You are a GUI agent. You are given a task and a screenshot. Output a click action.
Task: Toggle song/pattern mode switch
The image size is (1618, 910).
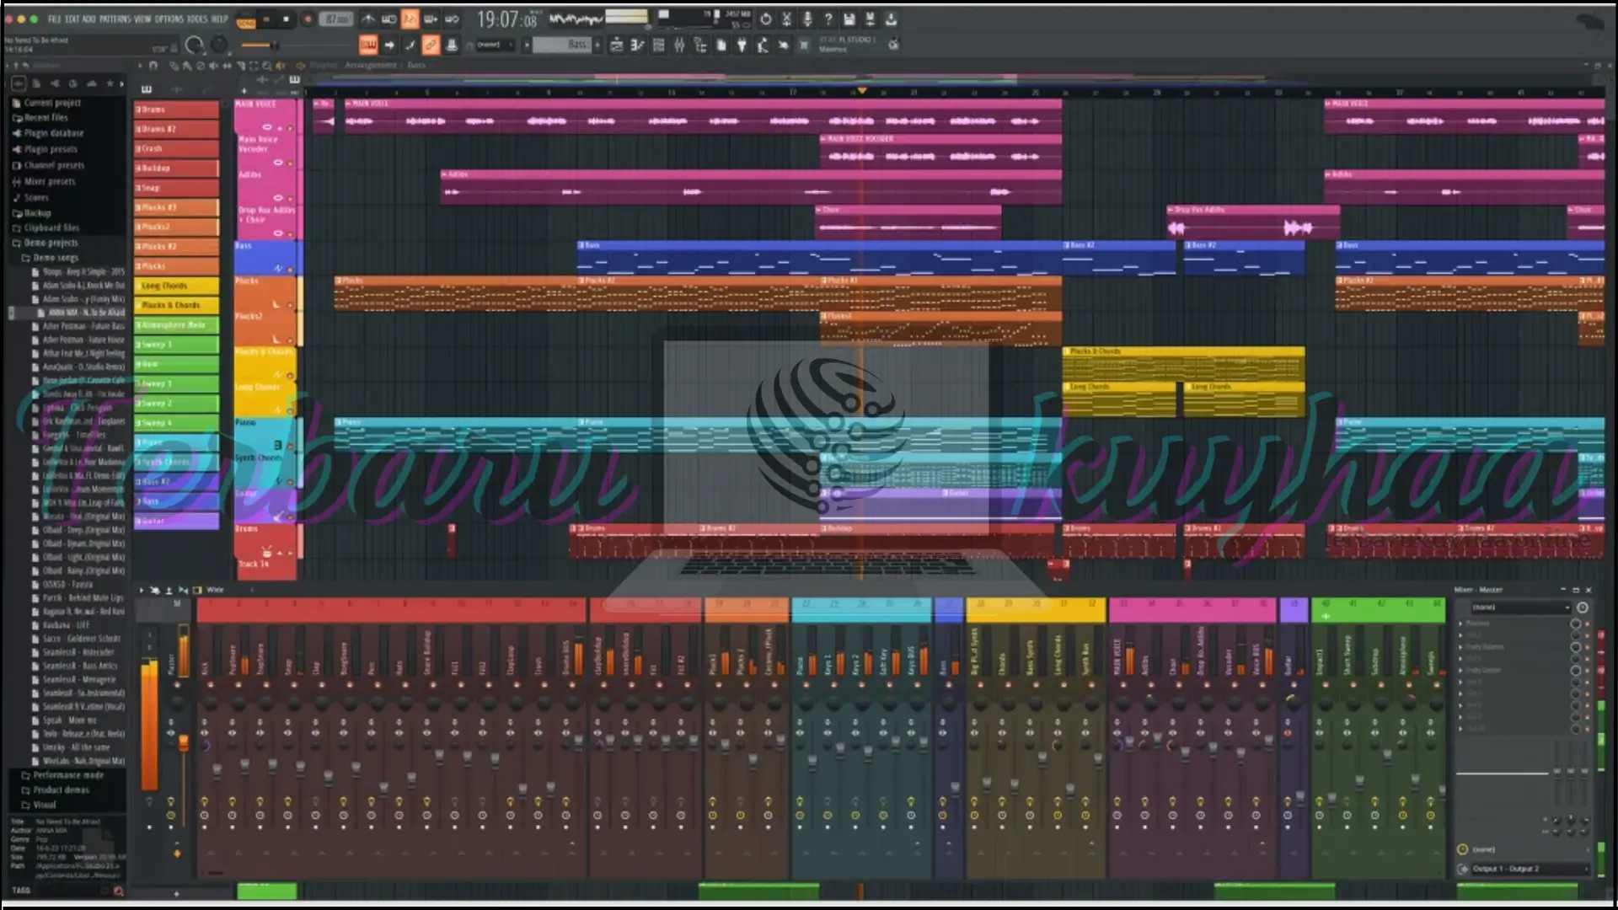(x=245, y=21)
